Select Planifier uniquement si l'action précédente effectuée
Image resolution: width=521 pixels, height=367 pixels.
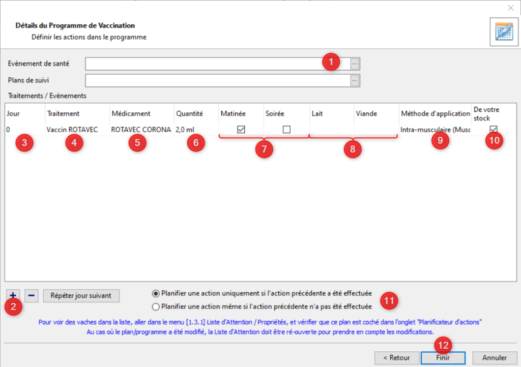[x=156, y=293]
